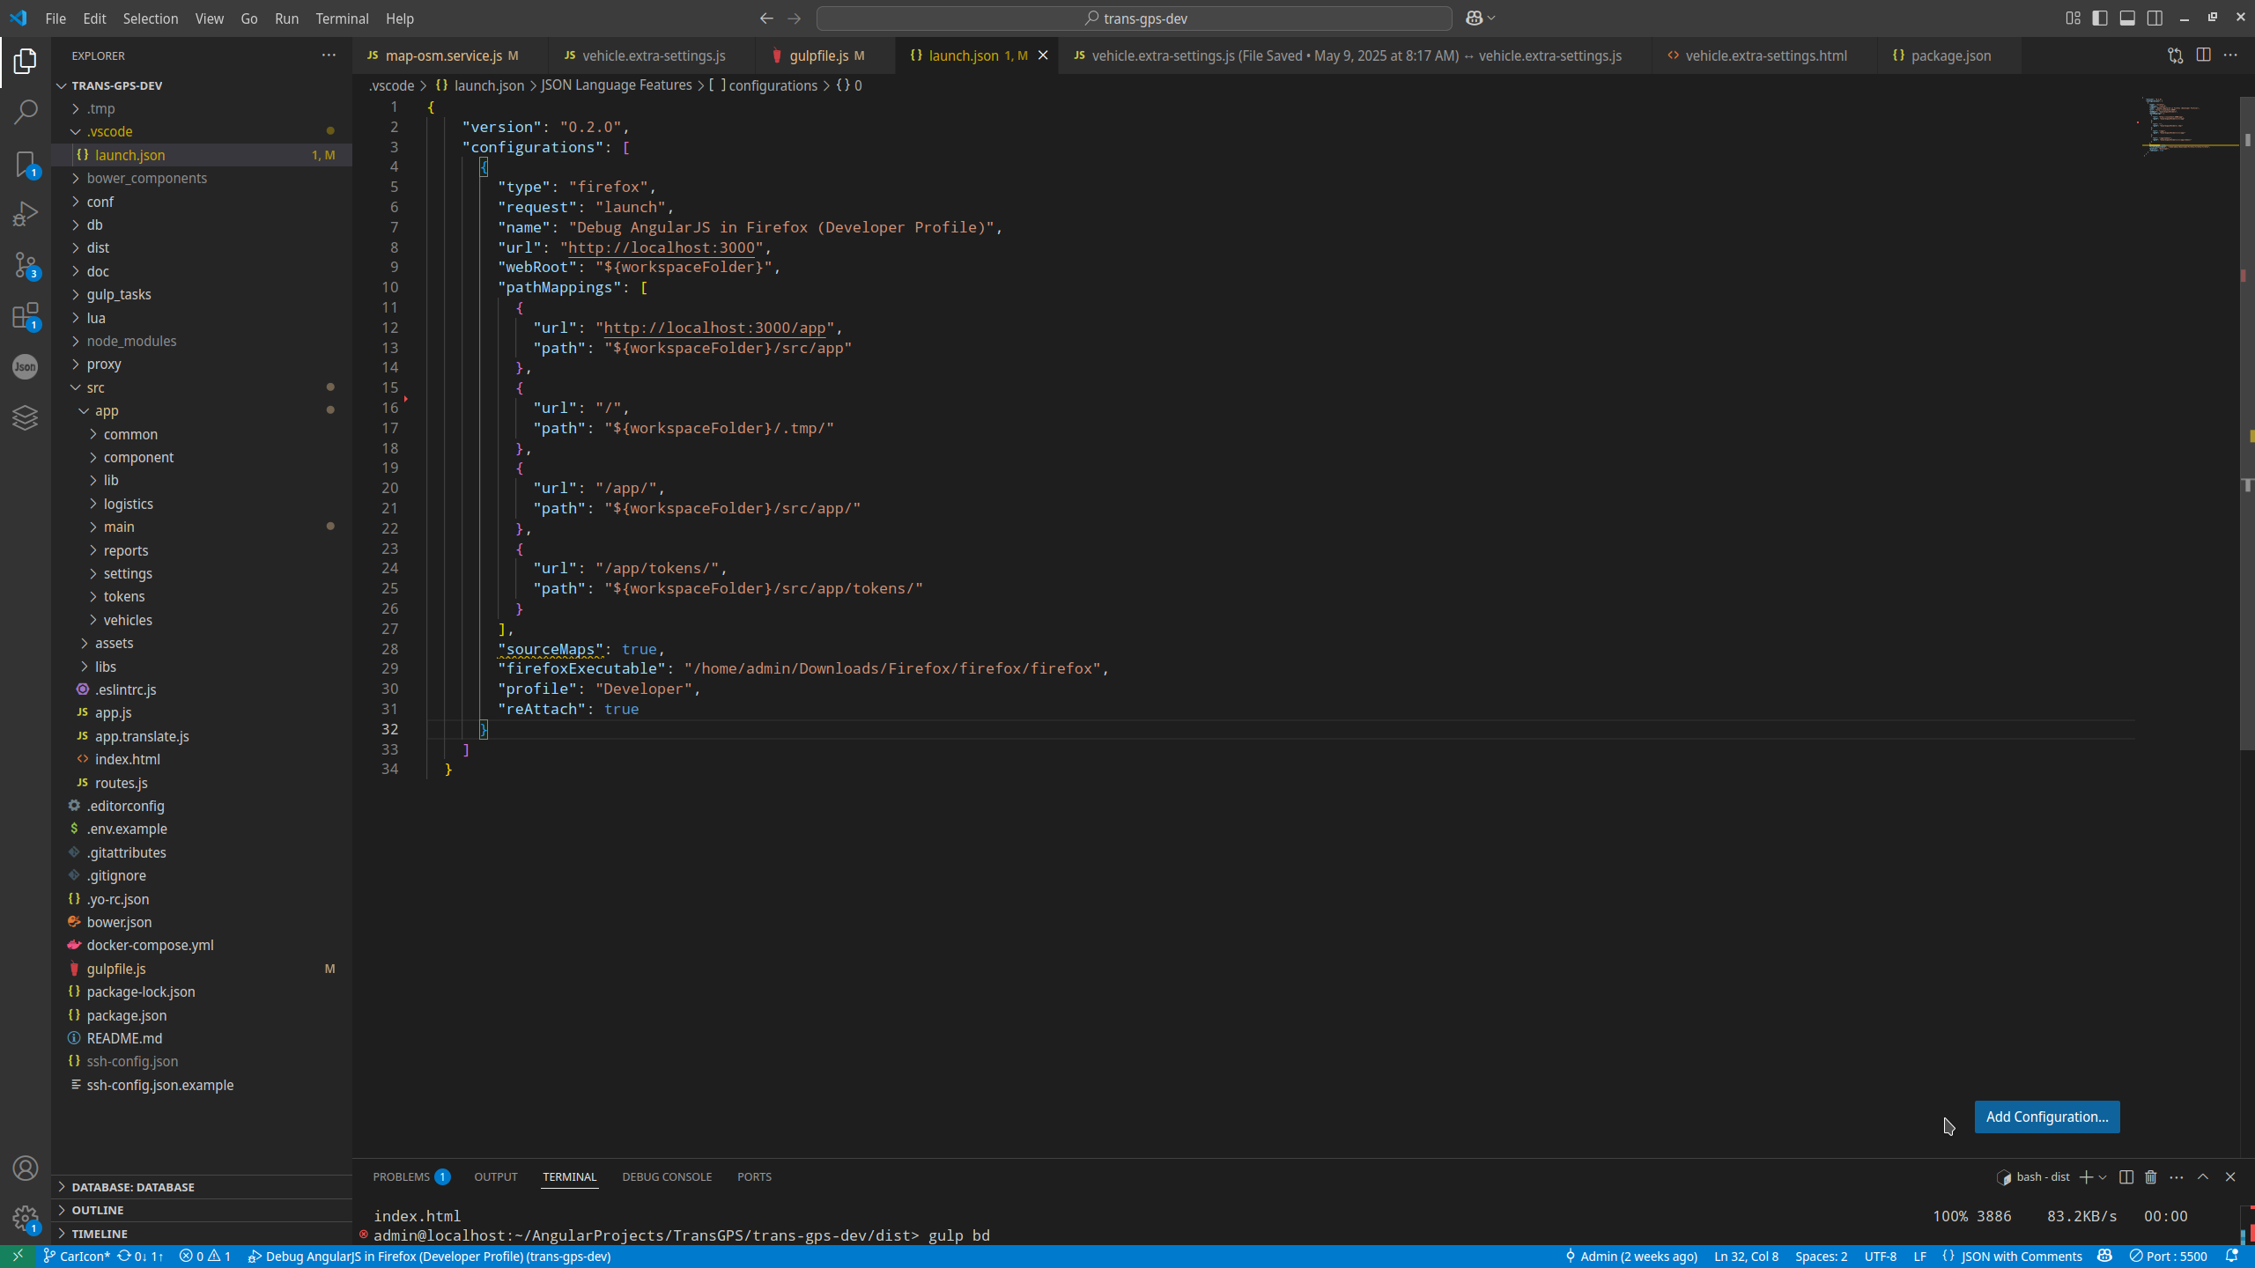Kill the active terminal with the trash icon
This screenshot has width=2255, height=1268.
click(x=2149, y=1176)
